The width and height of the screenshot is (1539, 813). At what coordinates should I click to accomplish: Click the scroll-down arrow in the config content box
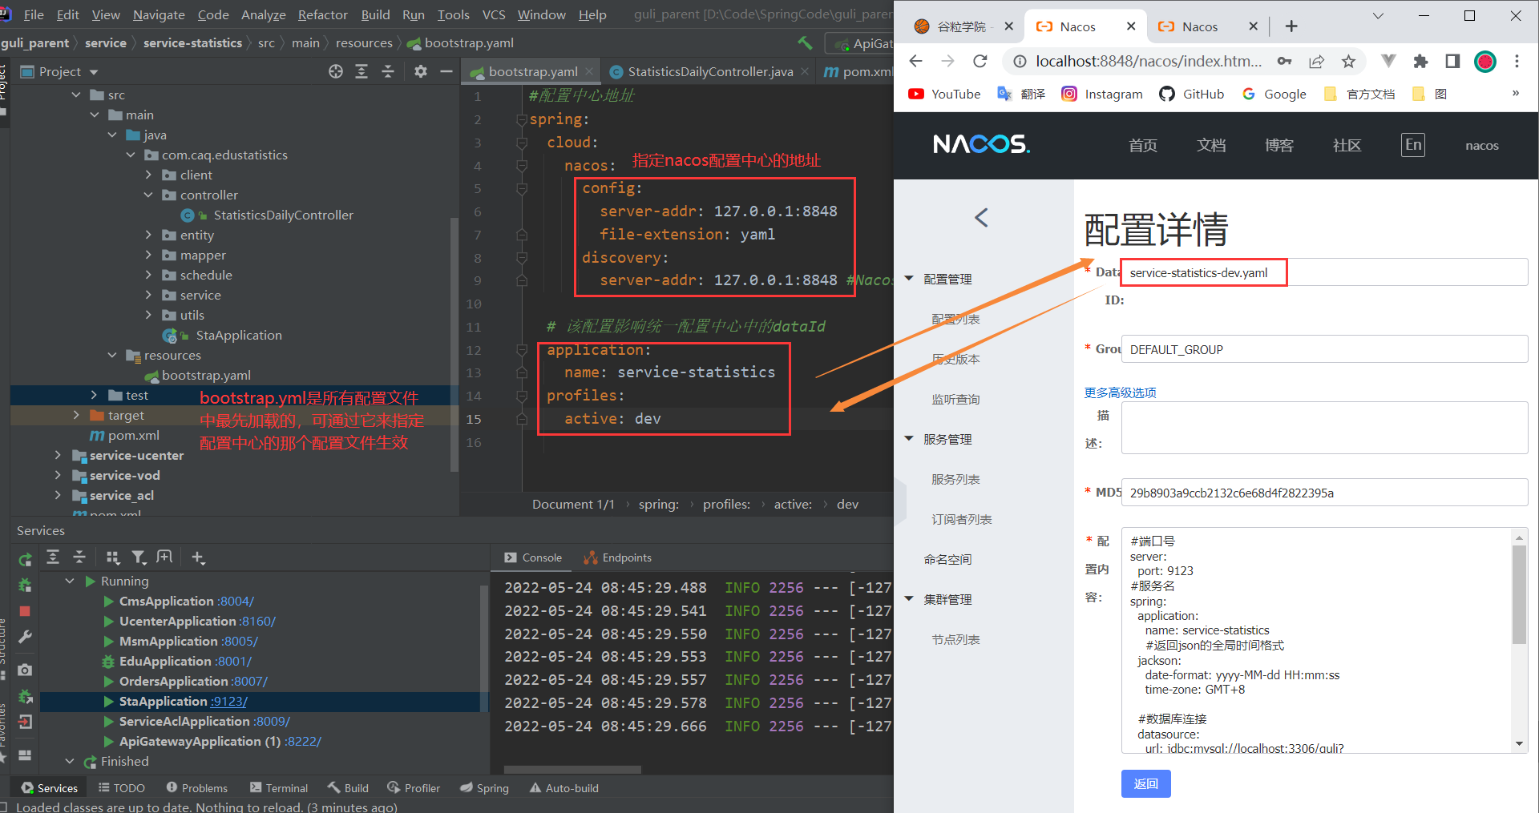(x=1519, y=744)
